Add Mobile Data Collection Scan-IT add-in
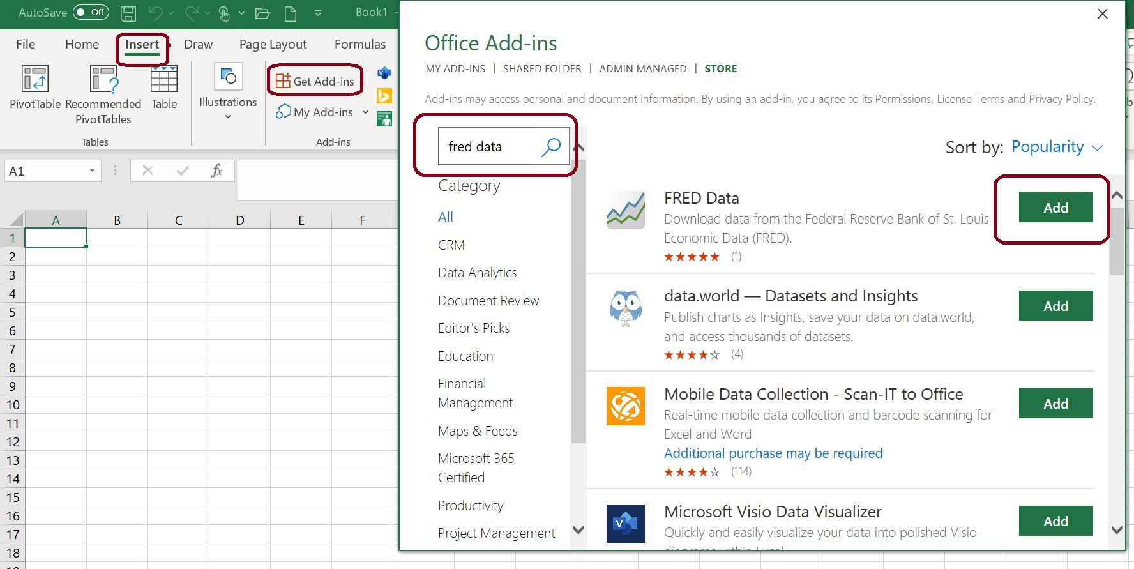Screen dimensions: 1134x569 click(x=1055, y=404)
